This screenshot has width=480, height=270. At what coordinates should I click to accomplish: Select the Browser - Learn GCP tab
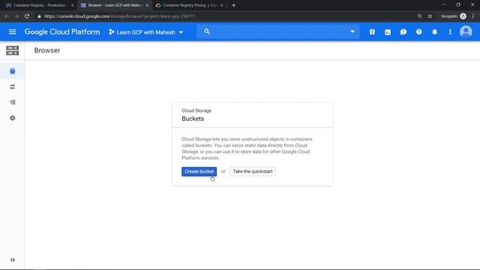pyautogui.click(x=114, y=5)
